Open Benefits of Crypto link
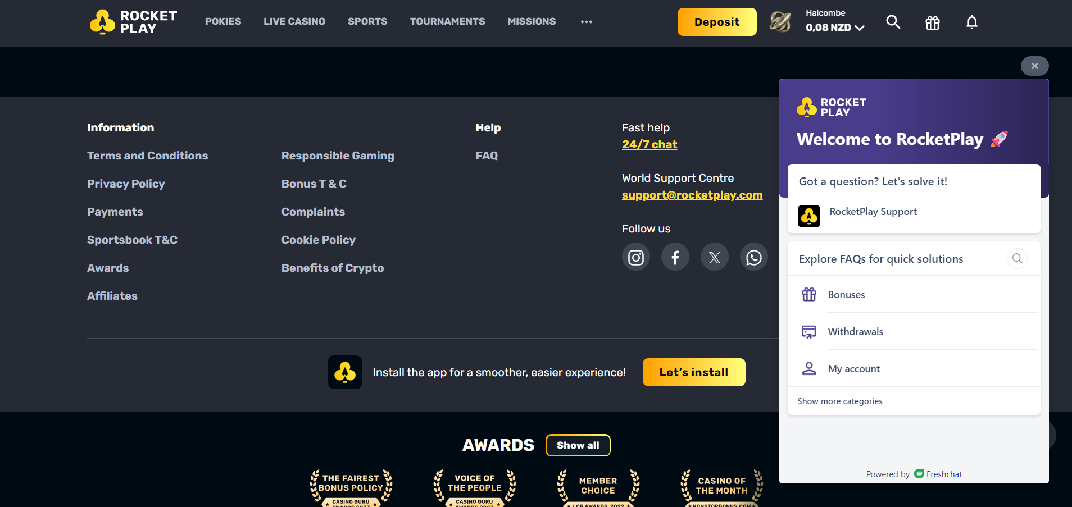 (333, 268)
